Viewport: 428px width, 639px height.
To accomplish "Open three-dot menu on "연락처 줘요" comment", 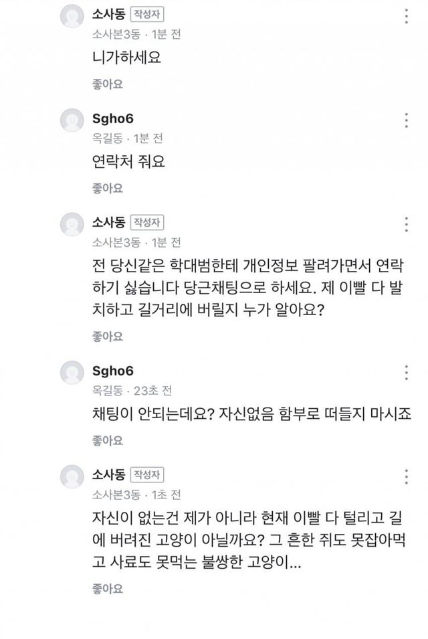I will (407, 120).
